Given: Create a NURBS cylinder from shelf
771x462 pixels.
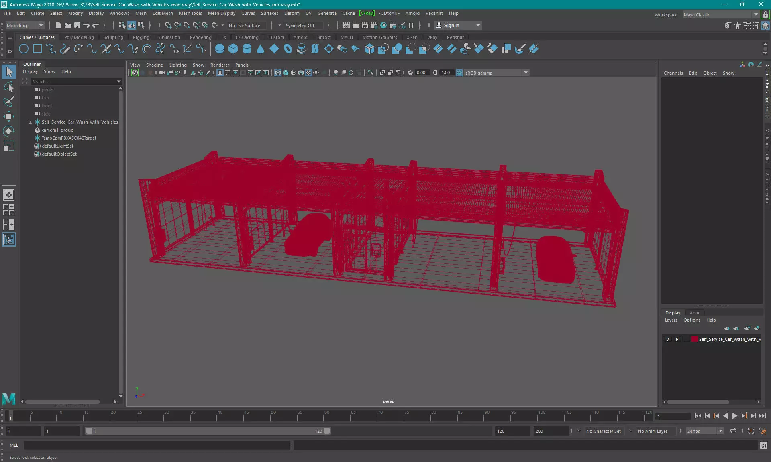Looking at the screenshot, I should point(247,49).
